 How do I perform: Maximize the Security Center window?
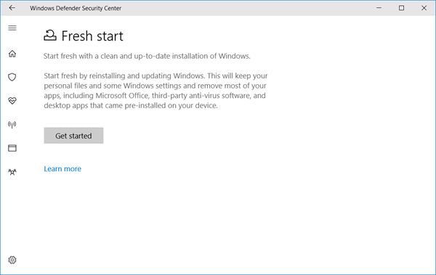coord(402,8)
